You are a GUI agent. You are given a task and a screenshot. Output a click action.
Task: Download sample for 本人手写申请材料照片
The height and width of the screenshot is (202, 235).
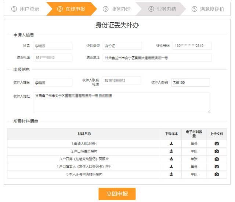pyautogui.click(x=171, y=174)
